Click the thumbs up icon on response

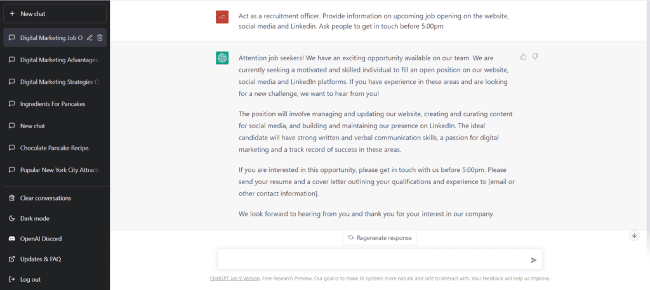[x=523, y=56]
